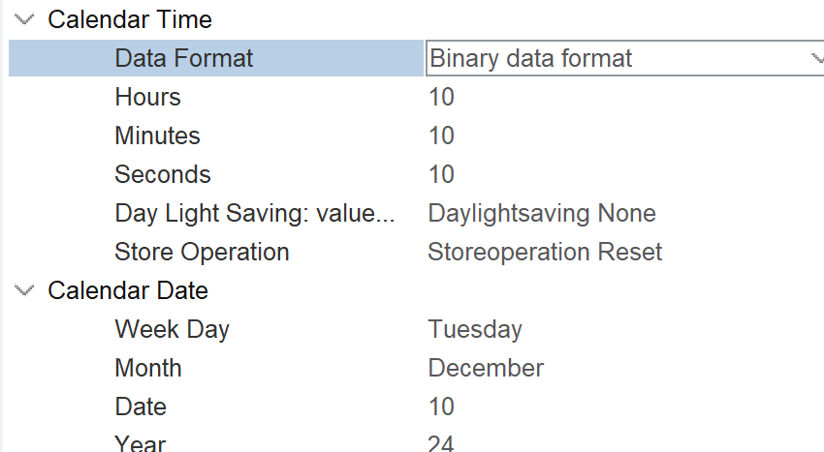Viewport: 824px width, 452px height.
Task: Select the Week Day property label
Action: pyautogui.click(x=172, y=329)
